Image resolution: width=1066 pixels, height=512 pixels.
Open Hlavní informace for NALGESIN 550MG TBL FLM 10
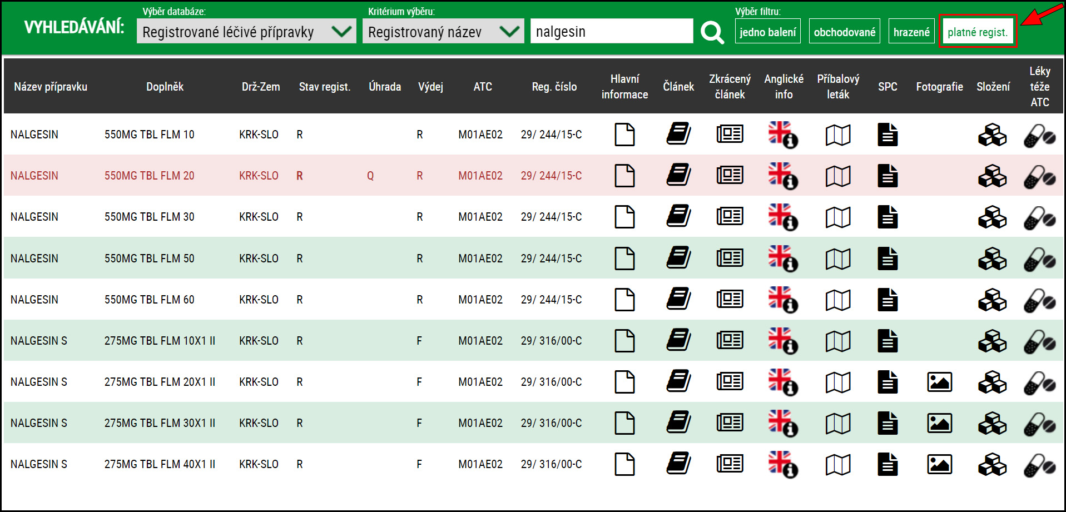624,135
